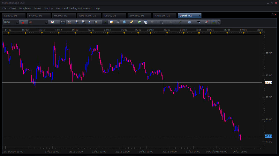Click the 54.13 horizontal line price label
The height and width of the screenshot is (156, 279).
269,83
